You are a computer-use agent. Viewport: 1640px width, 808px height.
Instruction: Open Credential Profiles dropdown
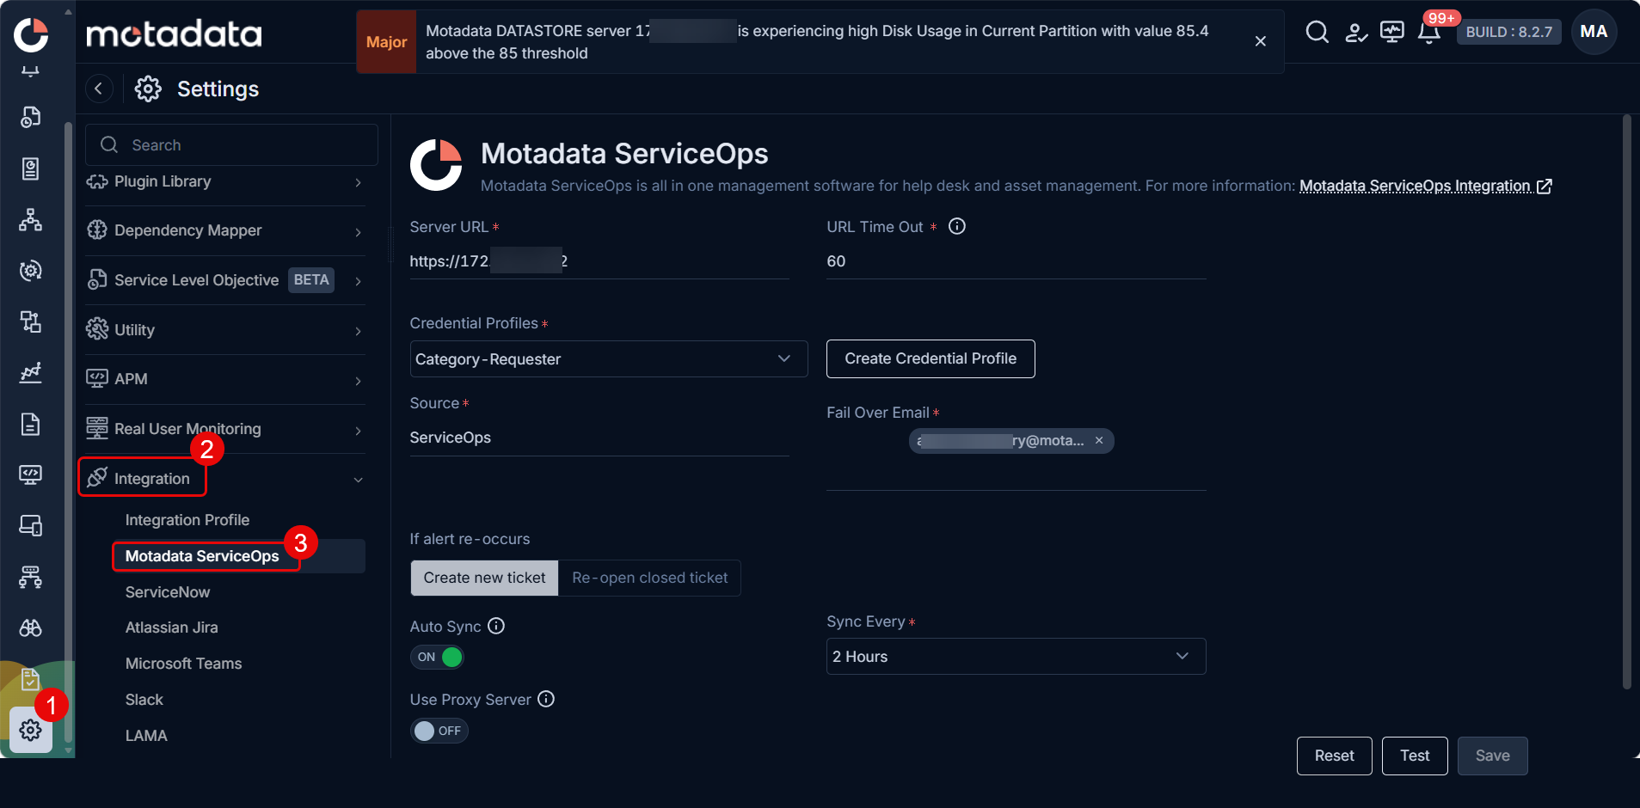click(608, 358)
